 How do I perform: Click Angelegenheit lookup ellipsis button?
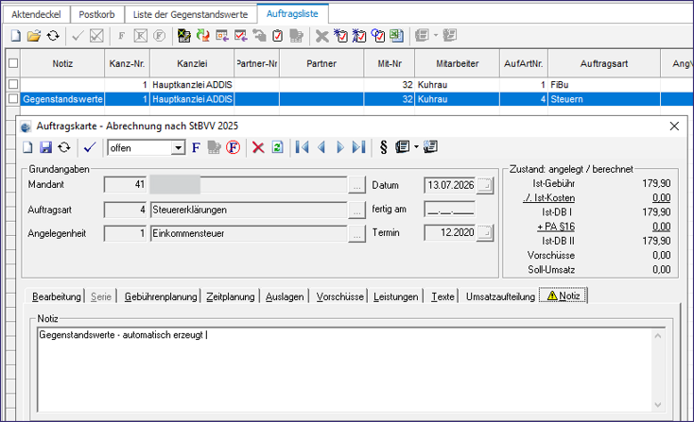pyautogui.click(x=356, y=234)
